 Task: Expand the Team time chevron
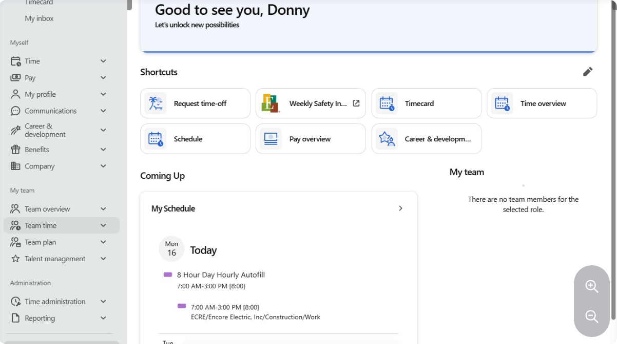point(103,225)
